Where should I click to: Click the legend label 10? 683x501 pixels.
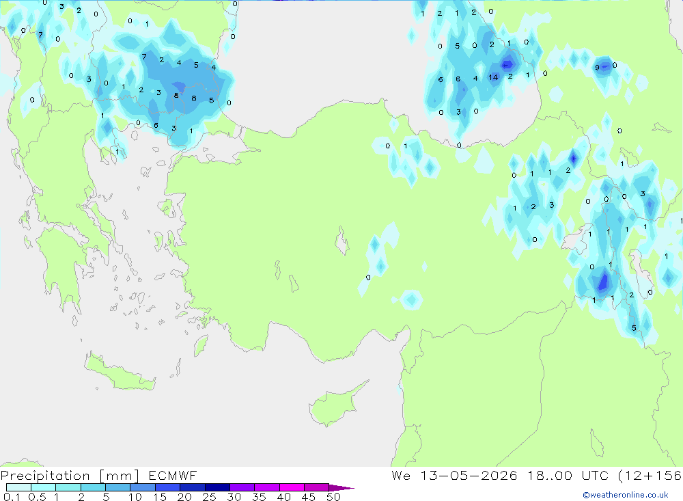(135, 497)
